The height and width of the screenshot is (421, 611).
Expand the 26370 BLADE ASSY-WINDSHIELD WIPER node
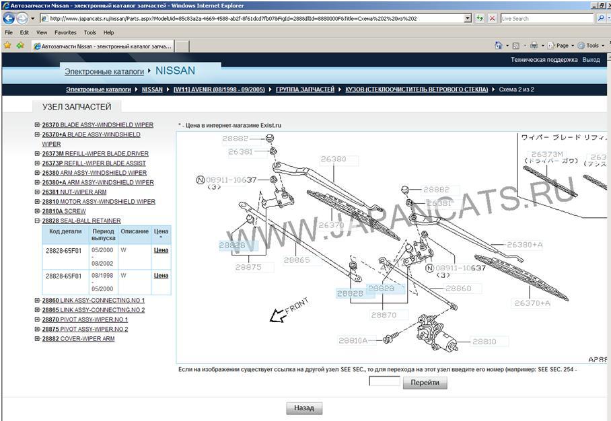tap(37, 124)
